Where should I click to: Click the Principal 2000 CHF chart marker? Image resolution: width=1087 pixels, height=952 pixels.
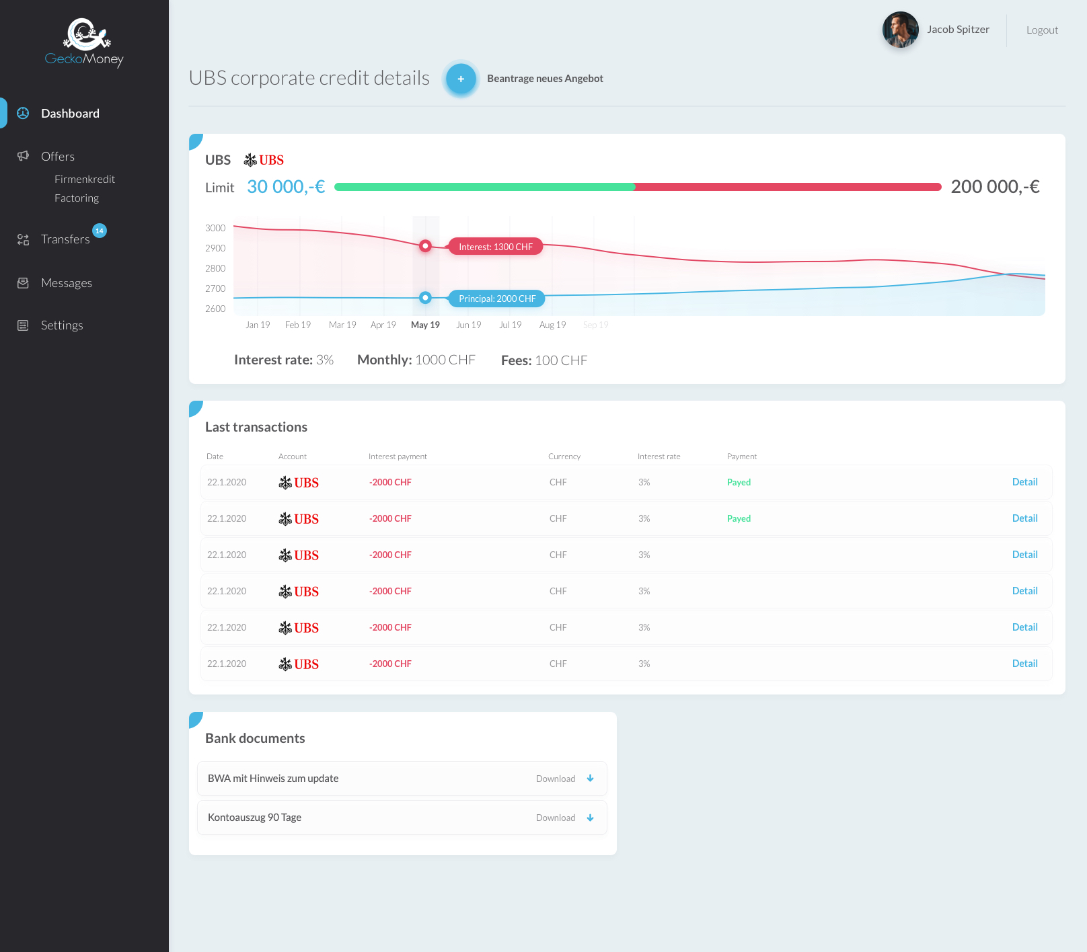coord(425,298)
